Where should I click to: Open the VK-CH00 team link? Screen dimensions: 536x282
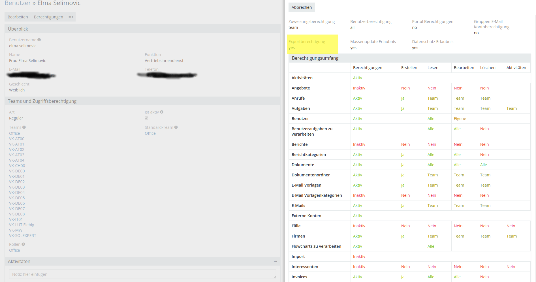pos(17,166)
